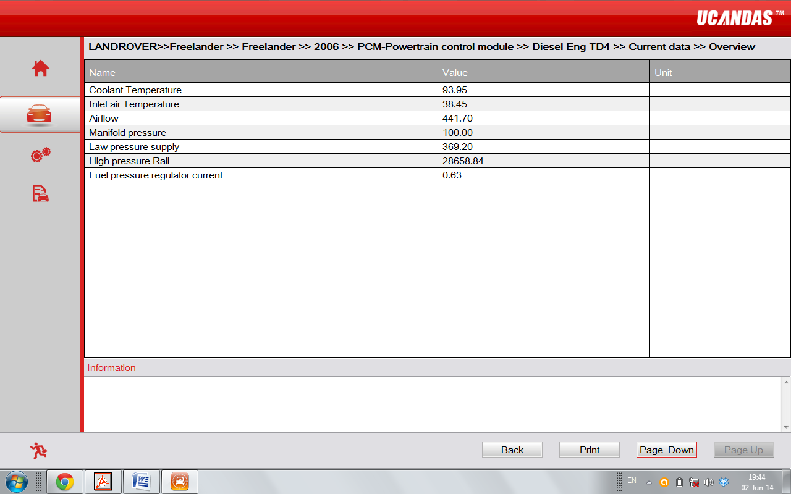Open the Adobe PDF reader taskbar icon
The height and width of the screenshot is (494, 791).
pos(103,482)
